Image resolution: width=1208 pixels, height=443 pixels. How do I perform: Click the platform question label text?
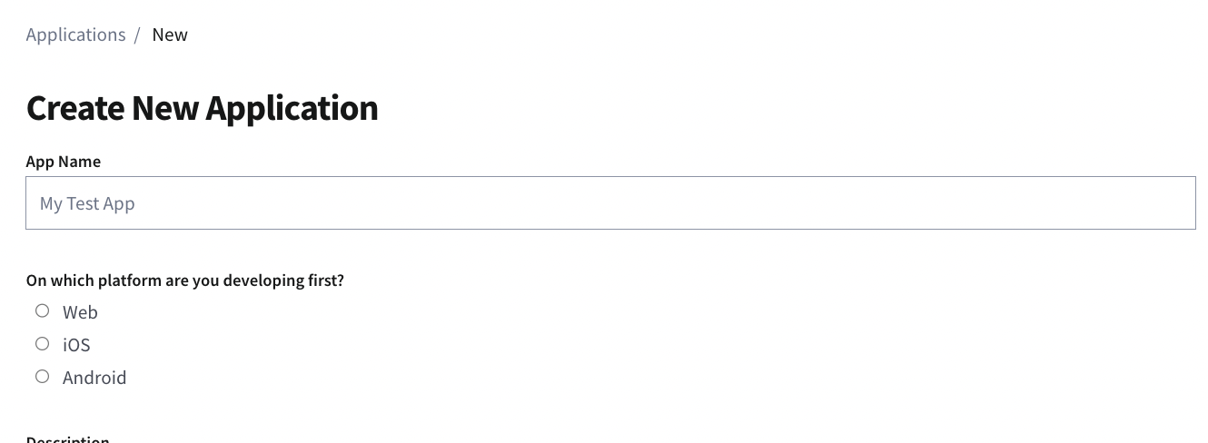click(x=185, y=281)
